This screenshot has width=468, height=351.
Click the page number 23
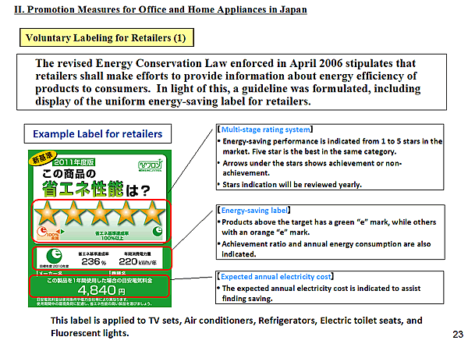tap(458, 335)
